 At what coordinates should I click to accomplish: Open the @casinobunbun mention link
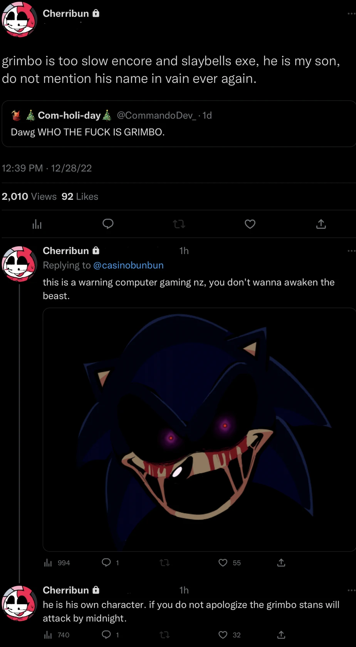[128, 265]
